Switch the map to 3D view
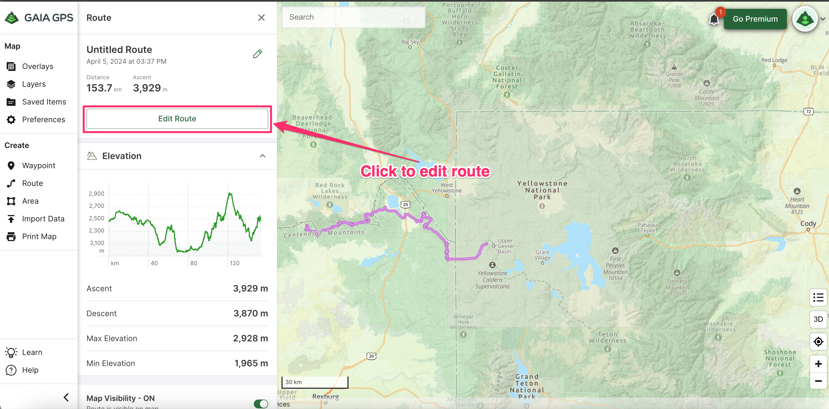829x409 pixels. click(818, 319)
